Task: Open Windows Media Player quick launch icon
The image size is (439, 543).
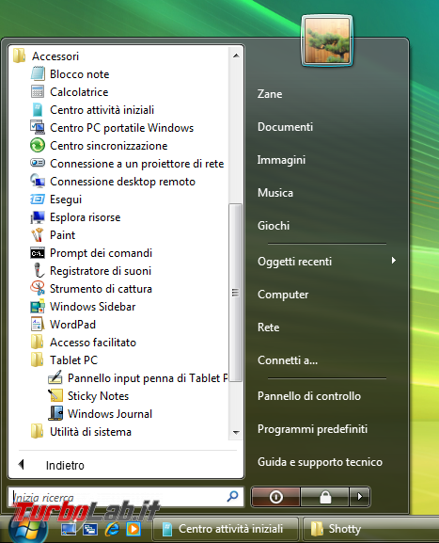Action: pos(133,529)
